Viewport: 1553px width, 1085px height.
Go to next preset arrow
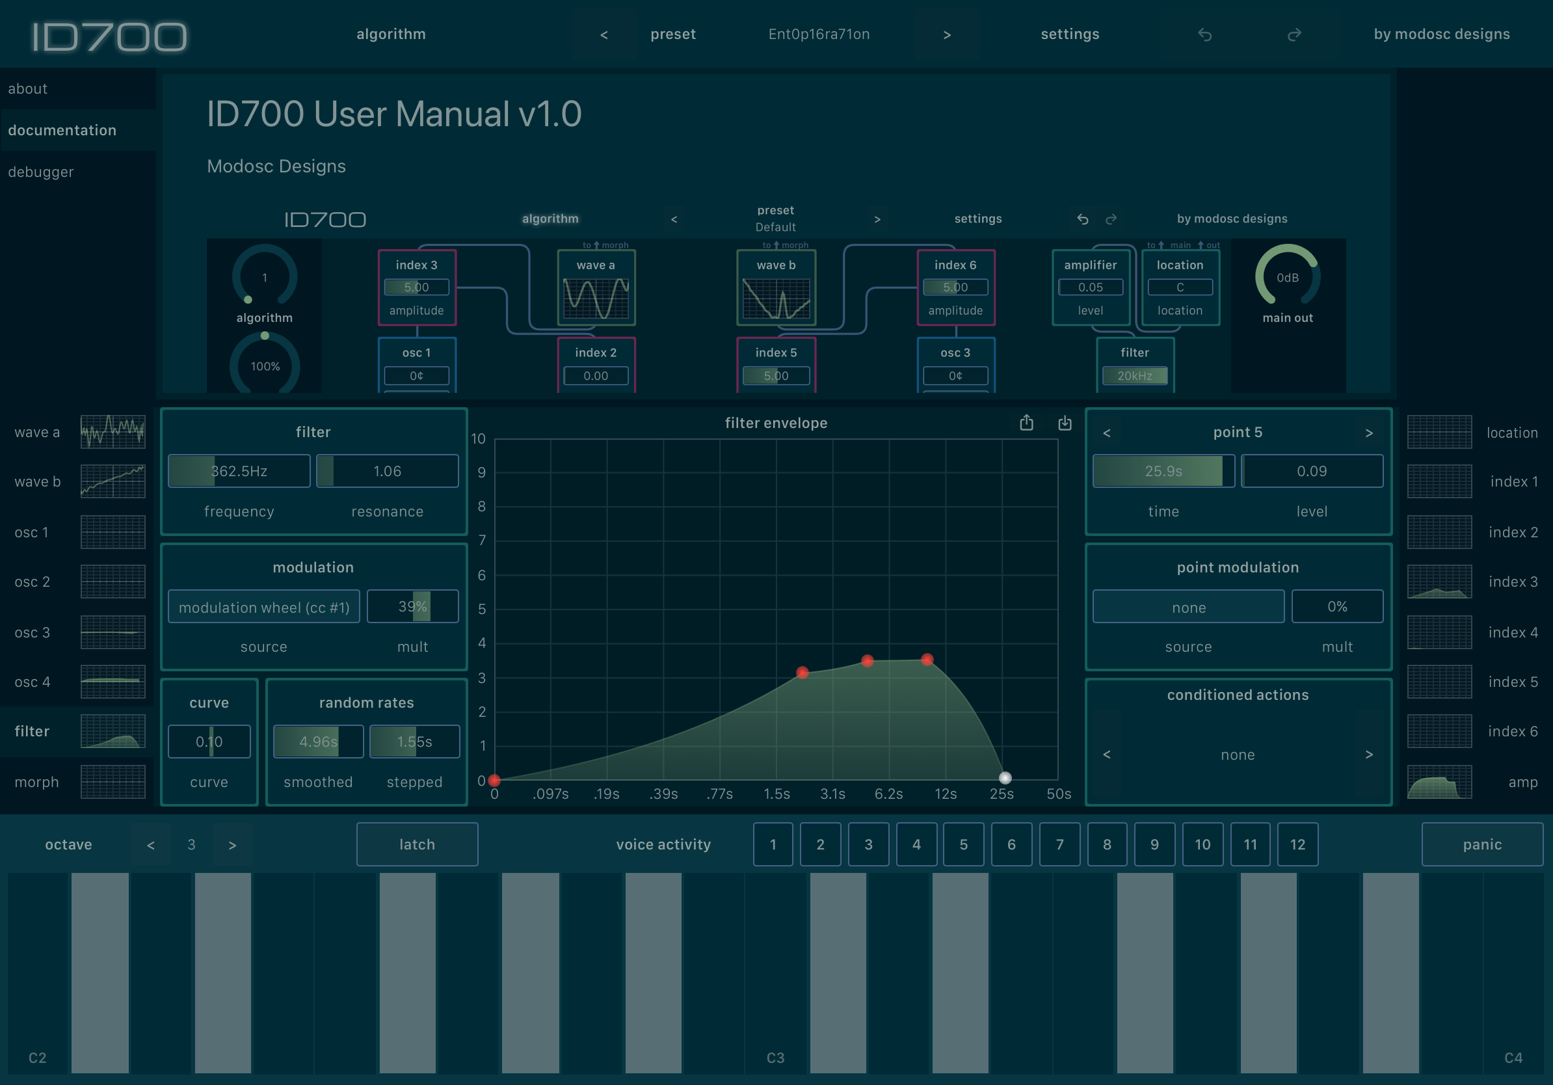coord(947,34)
